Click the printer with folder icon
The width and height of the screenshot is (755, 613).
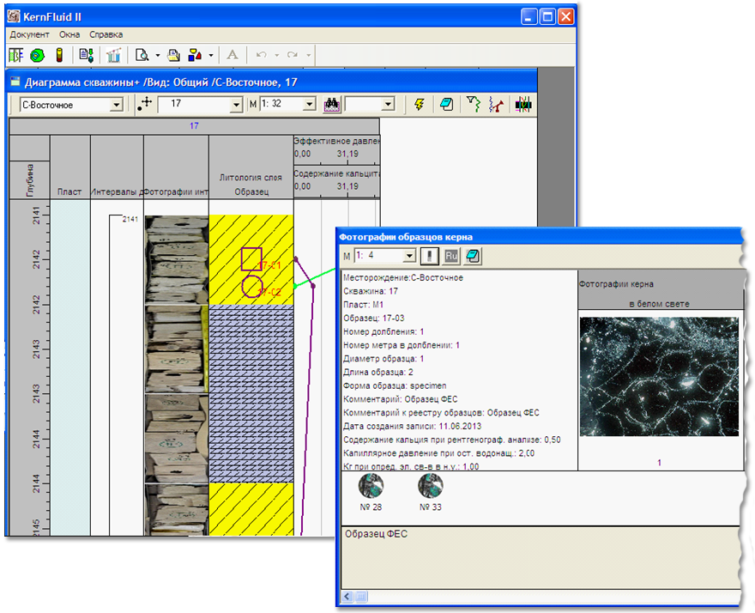174,55
